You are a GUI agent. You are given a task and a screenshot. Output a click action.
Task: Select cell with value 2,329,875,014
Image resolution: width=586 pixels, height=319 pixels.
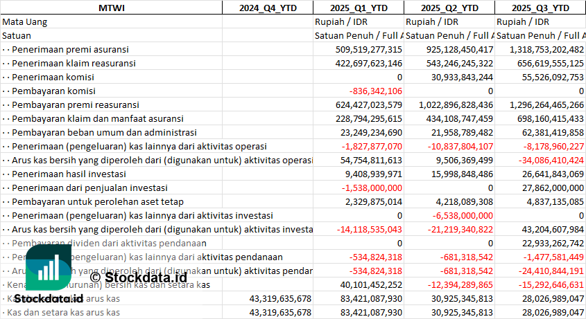pyautogui.click(x=359, y=201)
